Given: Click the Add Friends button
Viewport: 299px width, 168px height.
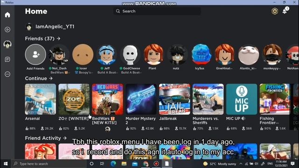Looking at the screenshot, I should 36,55.
